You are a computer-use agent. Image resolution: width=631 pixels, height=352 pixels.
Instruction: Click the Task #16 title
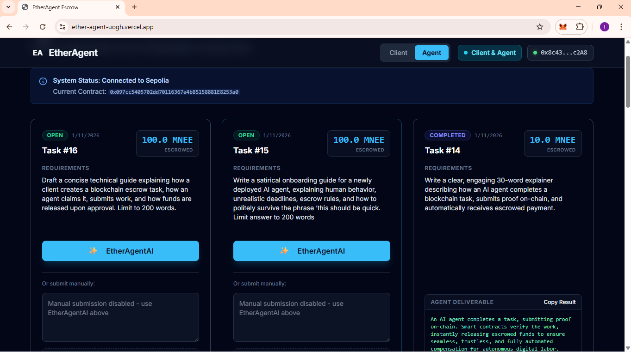click(x=60, y=151)
